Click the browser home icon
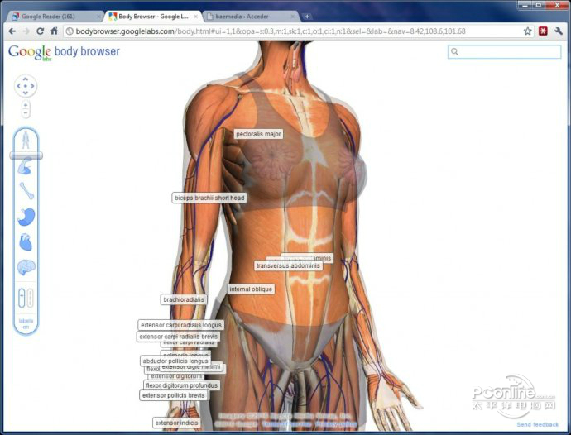The width and height of the screenshot is (571, 435). 54,31
